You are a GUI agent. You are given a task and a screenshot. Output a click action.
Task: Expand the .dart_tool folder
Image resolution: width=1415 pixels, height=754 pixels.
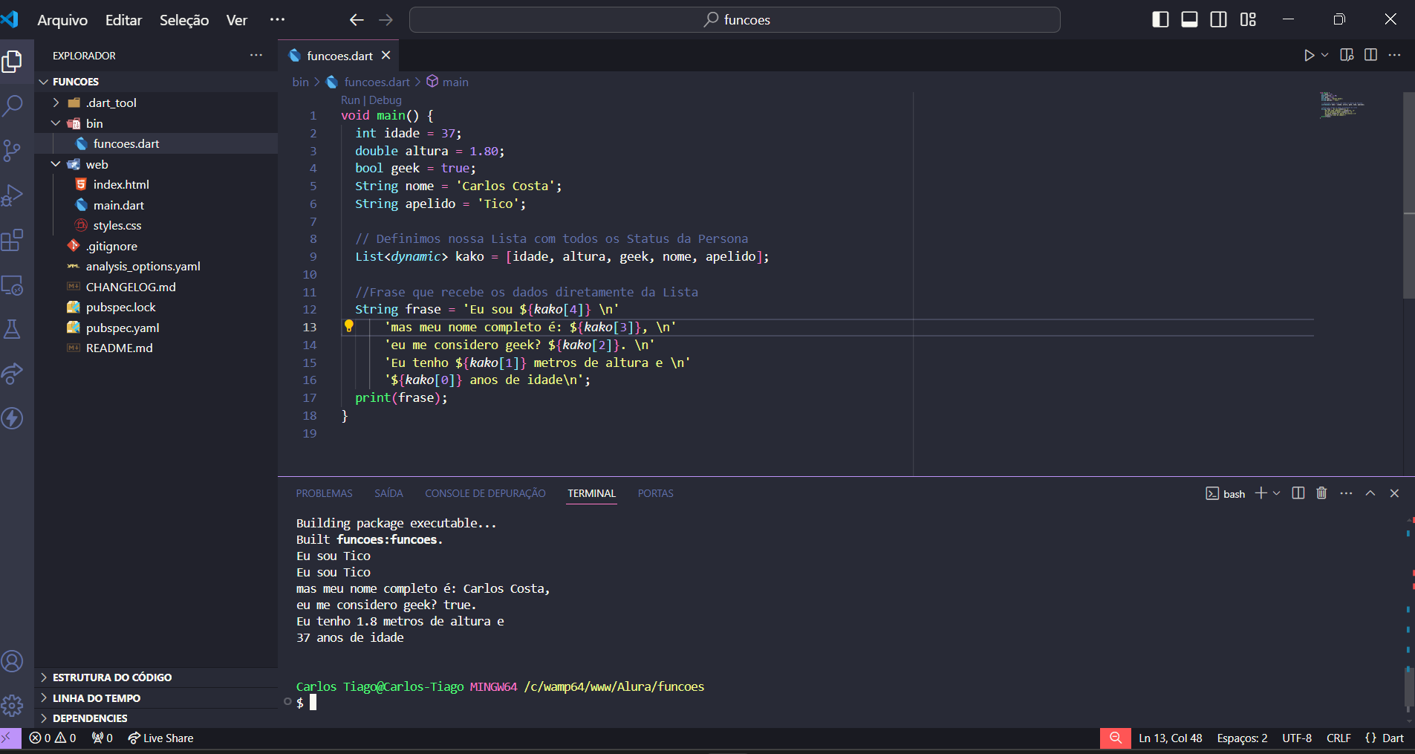tap(156, 103)
